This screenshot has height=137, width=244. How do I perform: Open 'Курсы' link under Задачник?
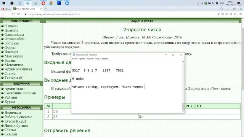(10, 102)
